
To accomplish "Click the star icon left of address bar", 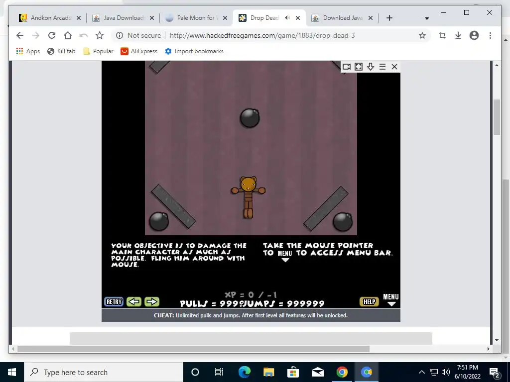I will click(x=100, y=35).
